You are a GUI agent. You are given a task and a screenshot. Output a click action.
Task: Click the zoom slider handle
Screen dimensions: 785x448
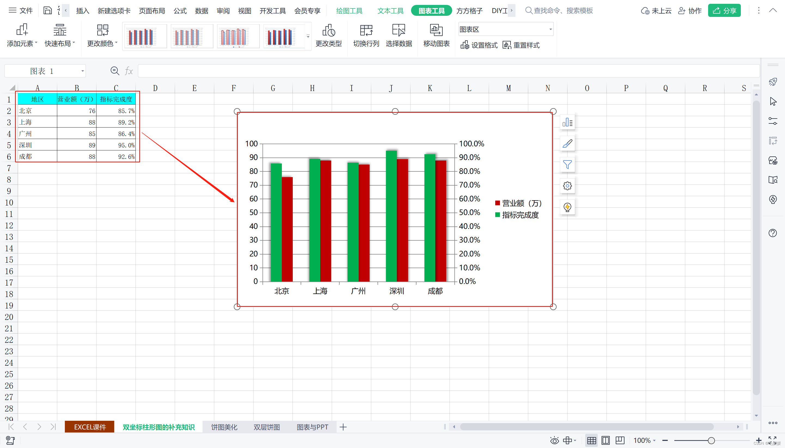[x=711, y=441]
